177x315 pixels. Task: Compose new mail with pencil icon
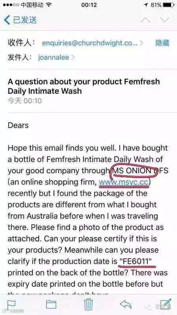click(166, 304)
